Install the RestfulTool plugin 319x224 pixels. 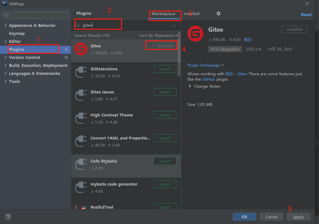tap(165, 206)
